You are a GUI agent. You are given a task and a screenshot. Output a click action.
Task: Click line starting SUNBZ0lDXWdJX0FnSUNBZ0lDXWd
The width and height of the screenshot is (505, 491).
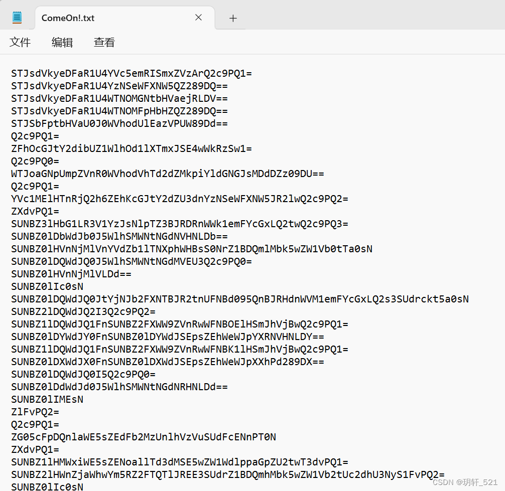(168, 362)
